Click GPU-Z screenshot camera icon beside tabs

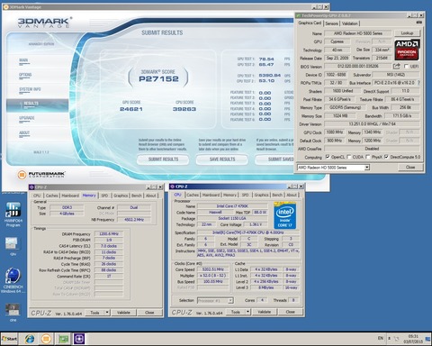tap(419, 23)
